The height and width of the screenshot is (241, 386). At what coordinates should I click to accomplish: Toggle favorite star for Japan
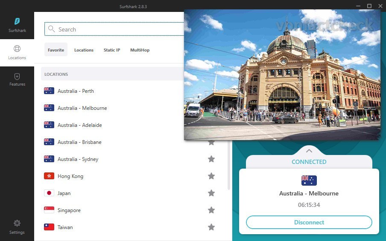pos(211,193)
